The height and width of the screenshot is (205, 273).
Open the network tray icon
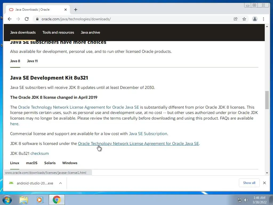tap(240, 200)
